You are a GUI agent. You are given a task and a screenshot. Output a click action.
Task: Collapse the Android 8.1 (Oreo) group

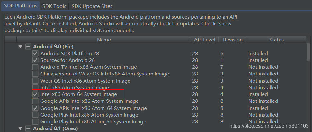tap(20, 128)
